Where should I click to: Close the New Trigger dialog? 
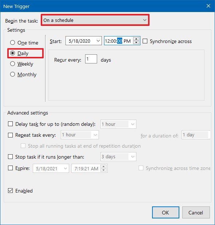(x=208, y=6)
